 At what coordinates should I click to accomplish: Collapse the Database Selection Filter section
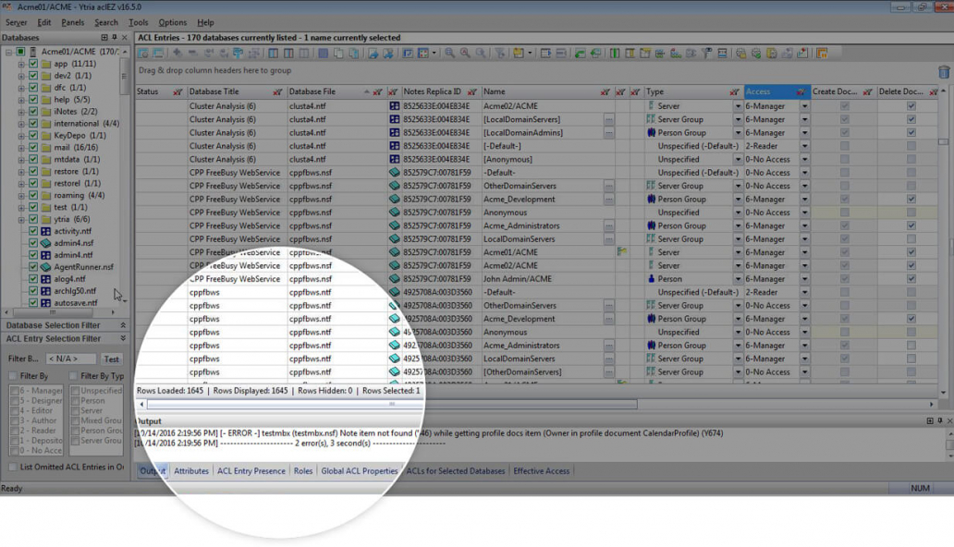coord(123,325)
